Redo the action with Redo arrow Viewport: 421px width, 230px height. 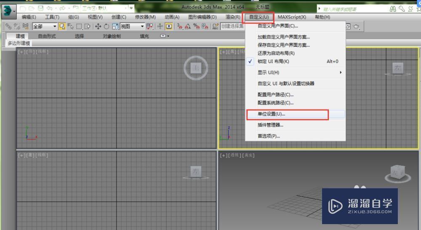point(63,8)
